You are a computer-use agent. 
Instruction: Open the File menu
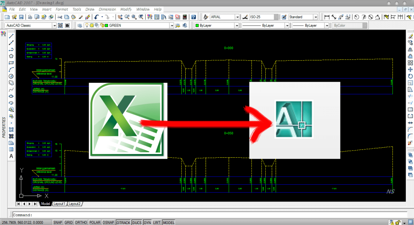click(x=12, y=9)
